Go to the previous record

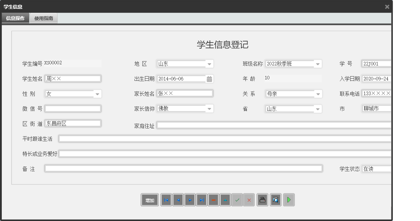tap(178, 200)
